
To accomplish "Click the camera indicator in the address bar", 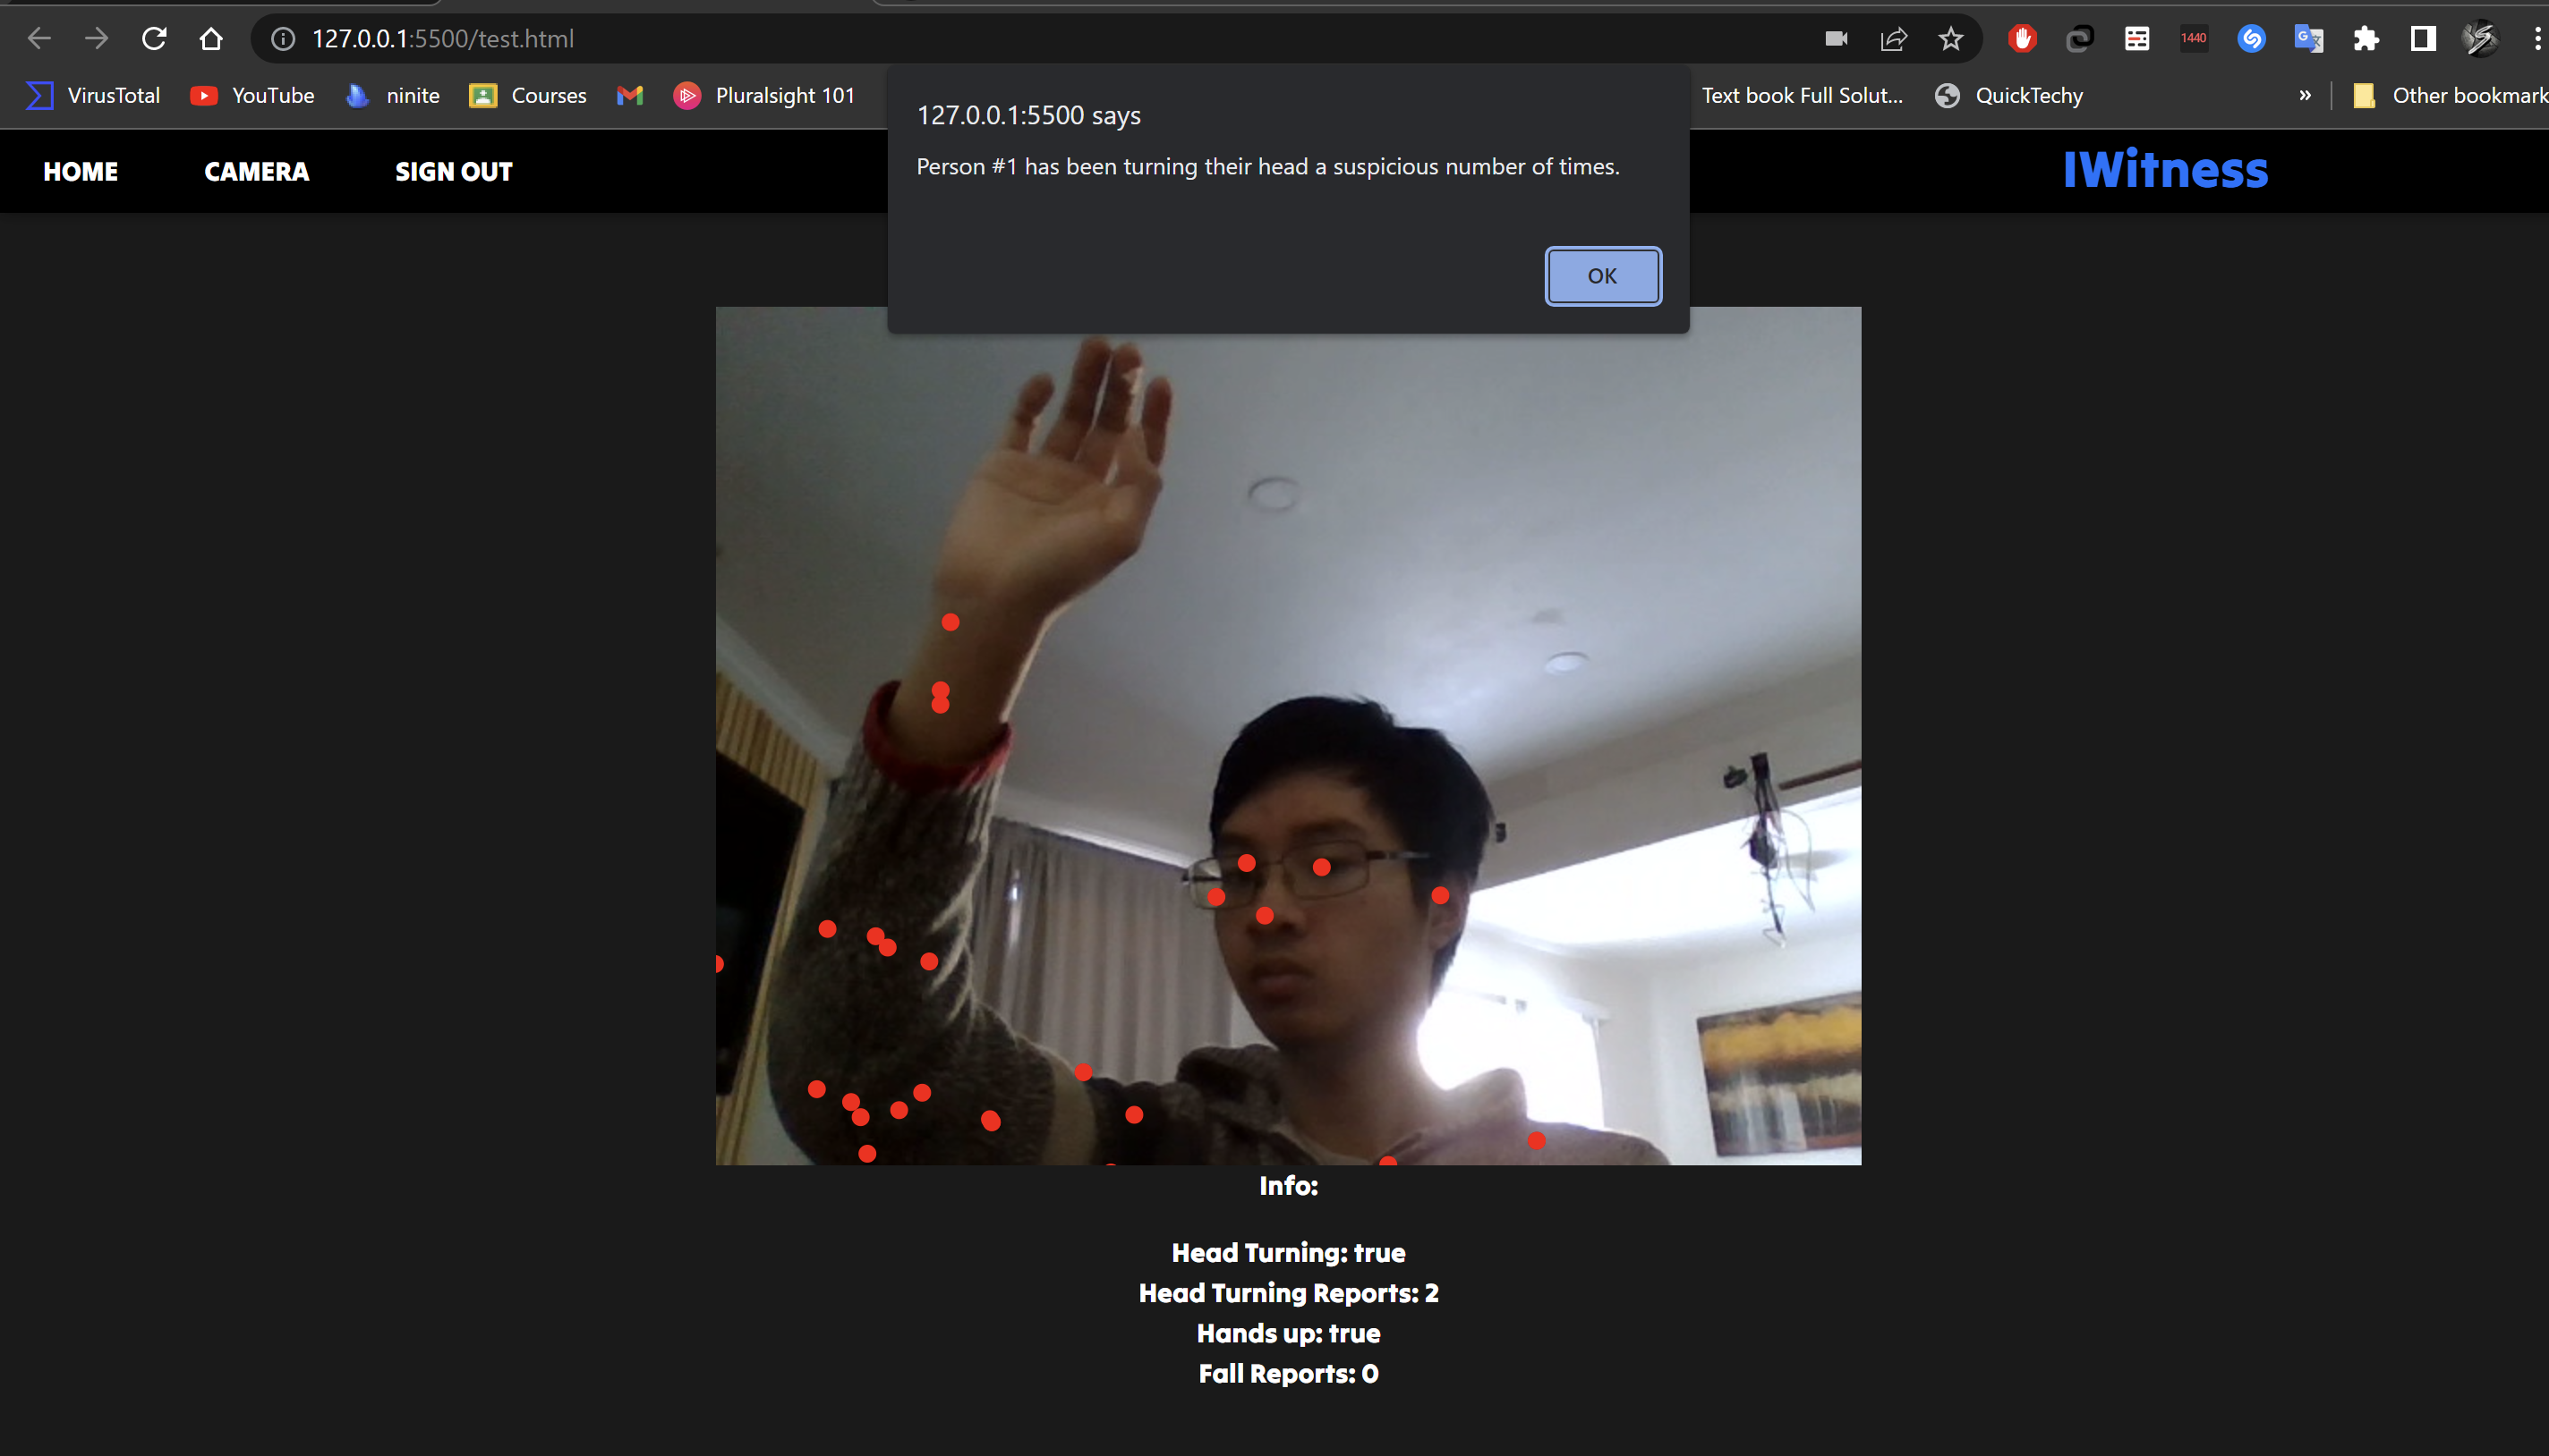I will click(x=1837, y=39).
